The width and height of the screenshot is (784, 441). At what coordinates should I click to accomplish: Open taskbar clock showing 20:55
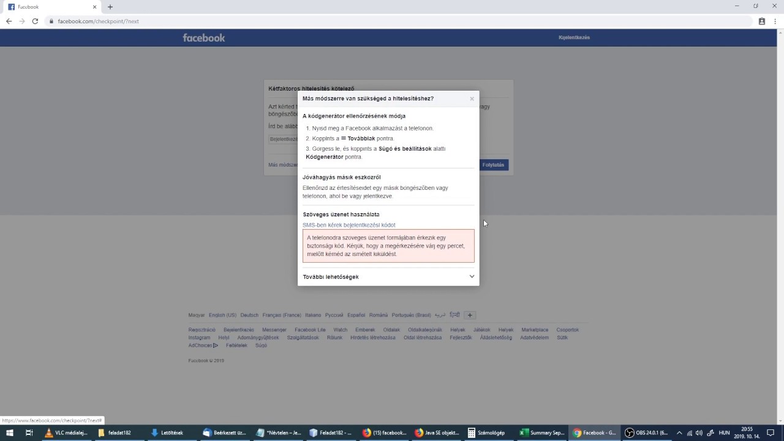coord(747,432)
